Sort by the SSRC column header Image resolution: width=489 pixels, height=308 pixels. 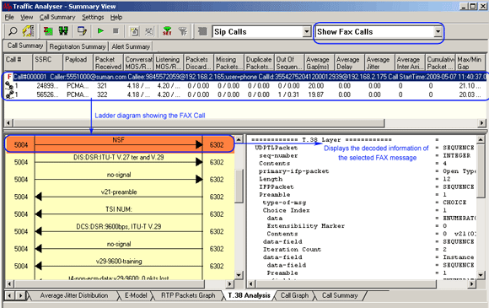pyautogui.click(x=47, y=62)
